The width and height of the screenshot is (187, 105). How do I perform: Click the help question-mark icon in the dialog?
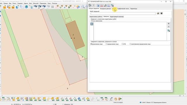(93, 5)
